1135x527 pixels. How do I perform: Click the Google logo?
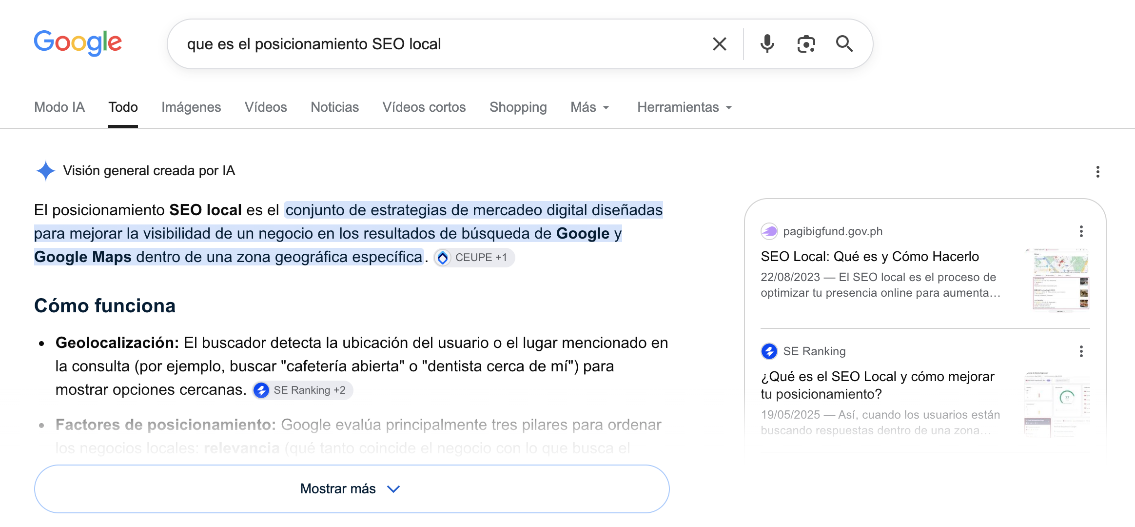[x=78, y=43]
